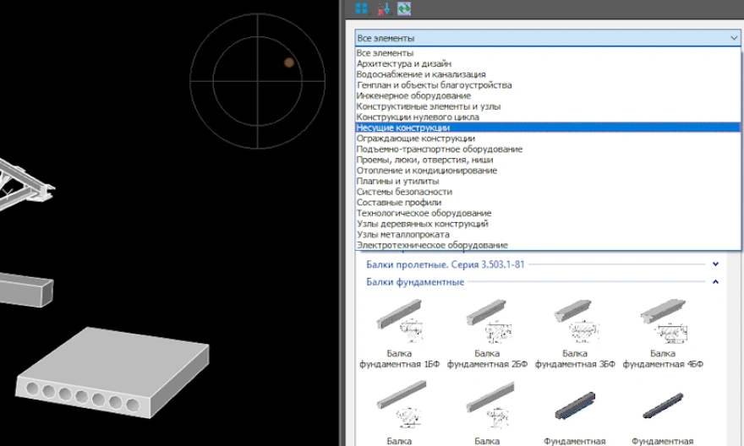
Task: Choose 'Электротехническое оборудование' category
Action: 432,245
